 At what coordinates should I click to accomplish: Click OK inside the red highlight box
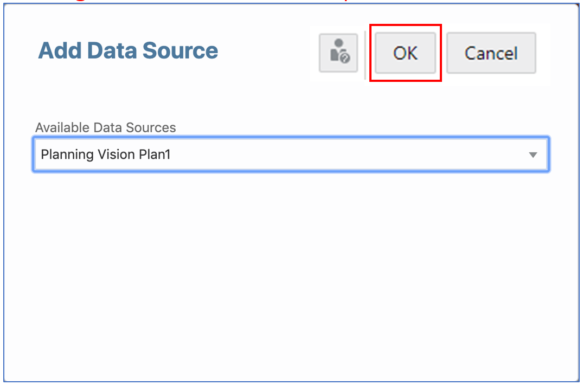[405, 53]
